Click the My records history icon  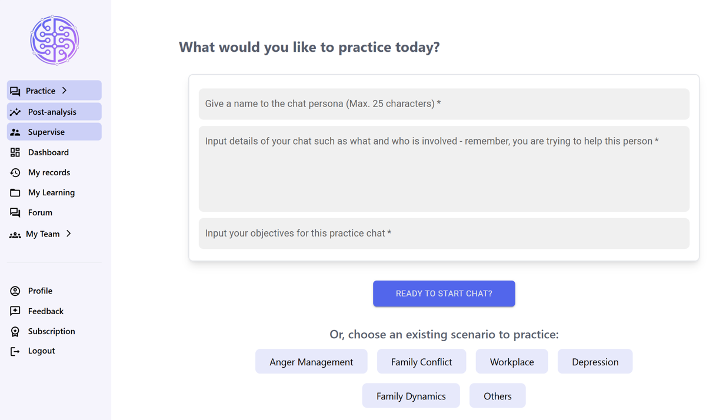click(15, 172)
